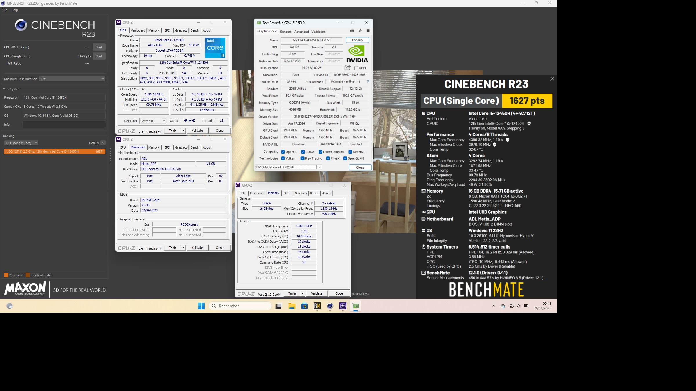Click the Close button in GPU-Z
The height and width of the screenshot is (391, 696).
(360, 167)
